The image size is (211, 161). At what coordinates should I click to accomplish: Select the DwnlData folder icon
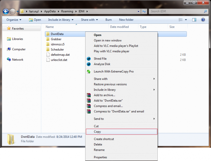48,34
